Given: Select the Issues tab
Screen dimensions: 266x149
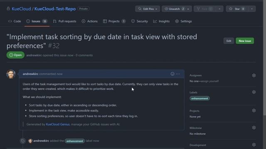Looking at the screenshot, I should (37, 21).
